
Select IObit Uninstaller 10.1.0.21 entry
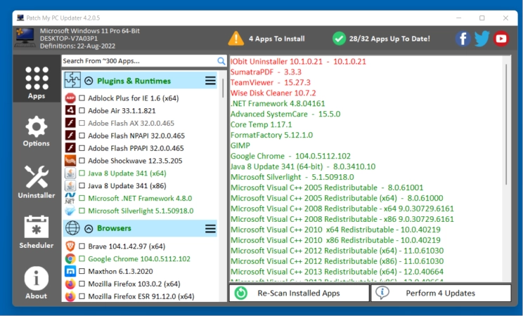298,61
